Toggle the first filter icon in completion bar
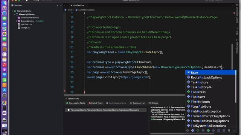Screen dimensions: 241x135 point(188,130)
